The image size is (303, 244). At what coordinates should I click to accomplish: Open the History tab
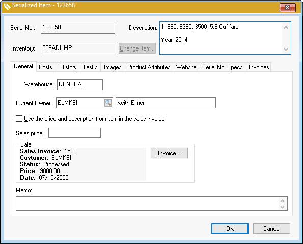[x=68, y=67]
